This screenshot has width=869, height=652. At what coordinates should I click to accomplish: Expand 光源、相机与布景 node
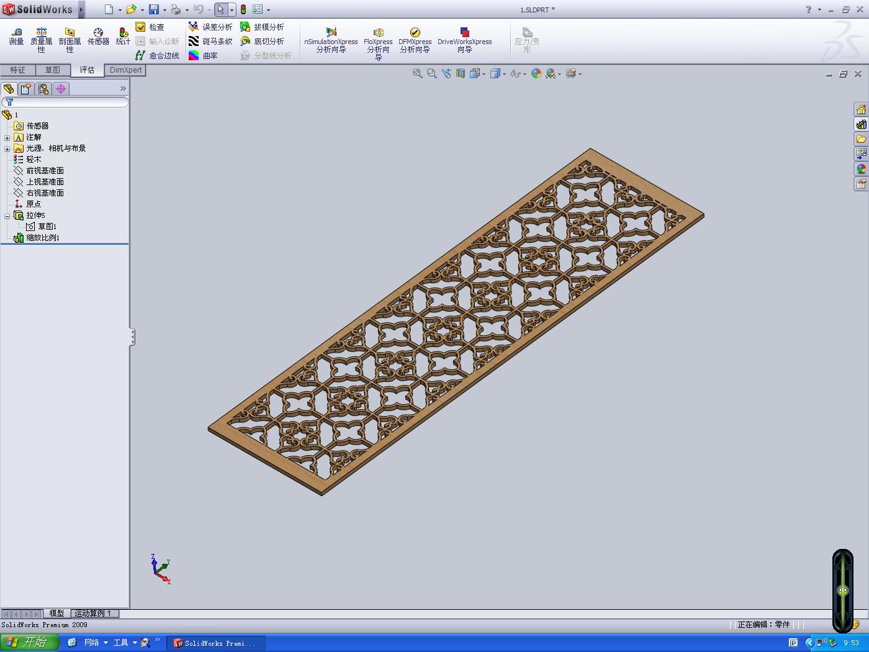tap(7, 148)
